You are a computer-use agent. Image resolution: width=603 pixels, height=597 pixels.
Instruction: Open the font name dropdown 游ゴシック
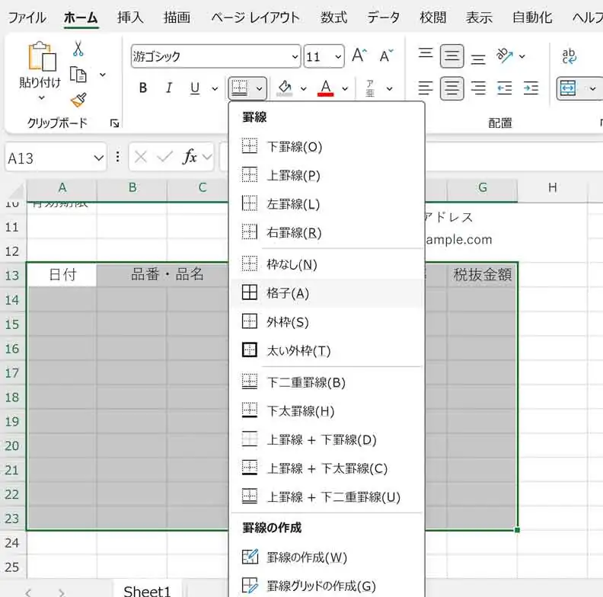click(x=295, y=56)
